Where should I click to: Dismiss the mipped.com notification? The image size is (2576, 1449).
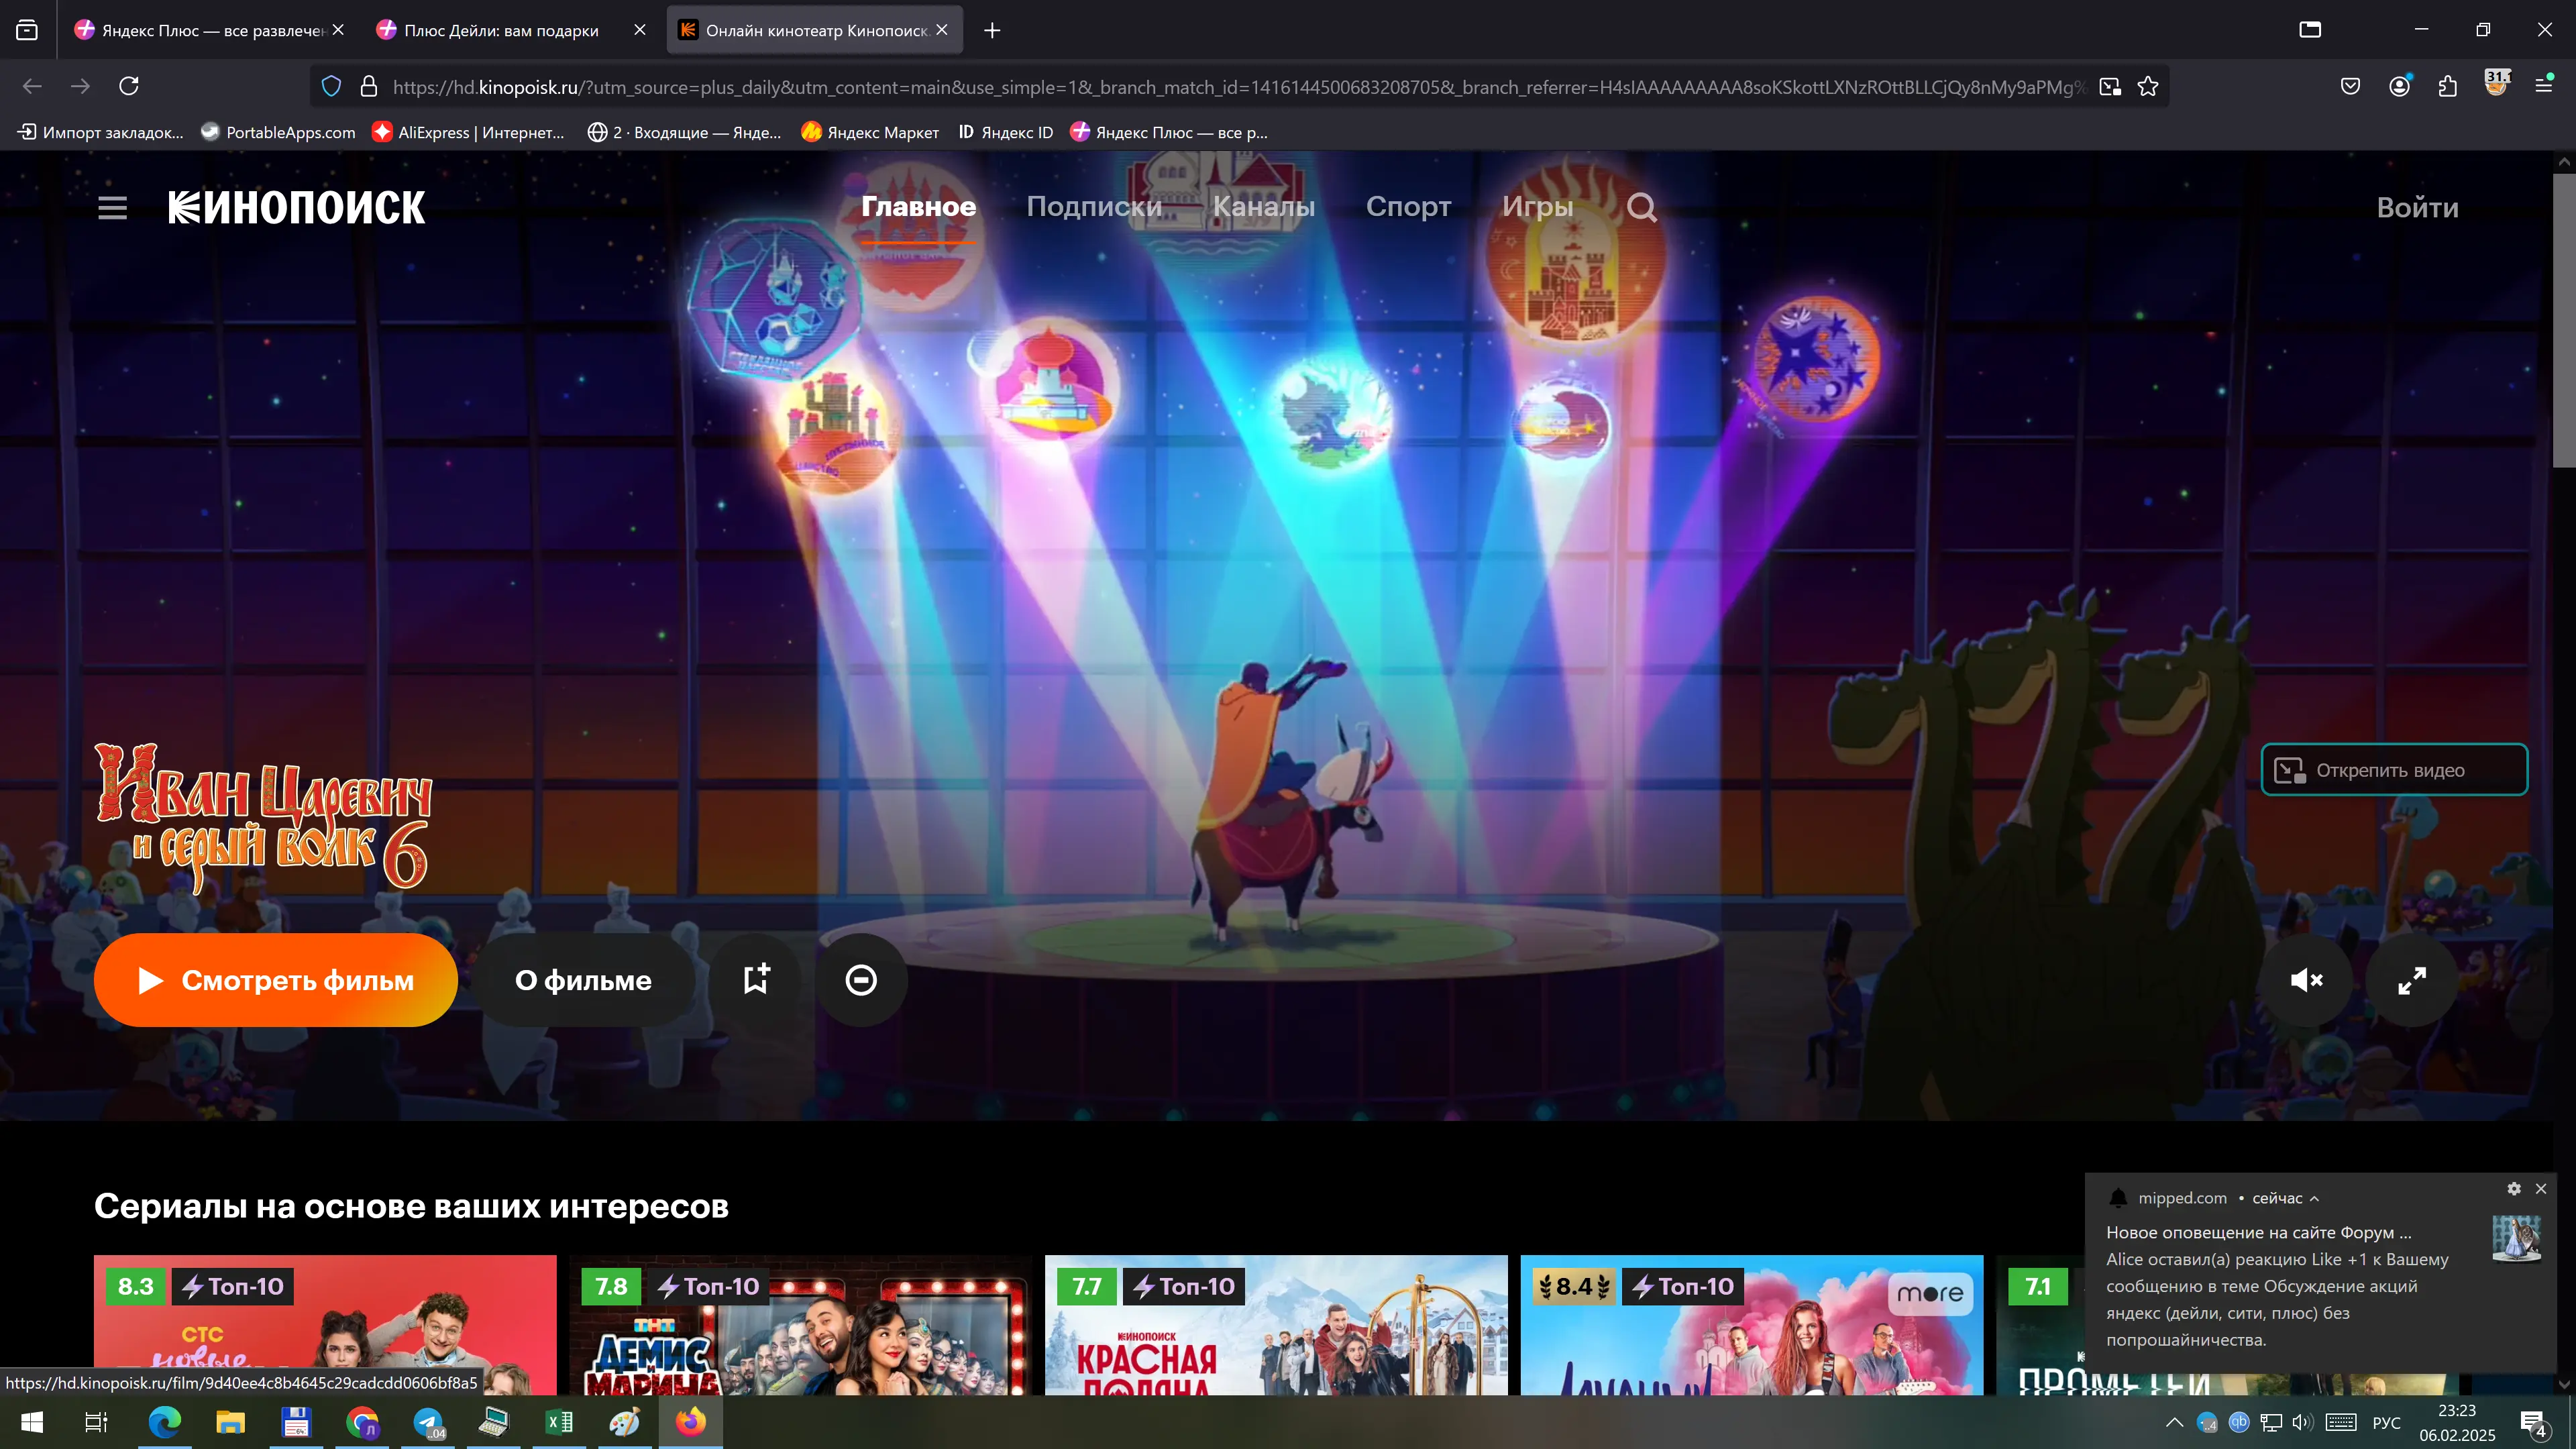tap(2541, 1189)
